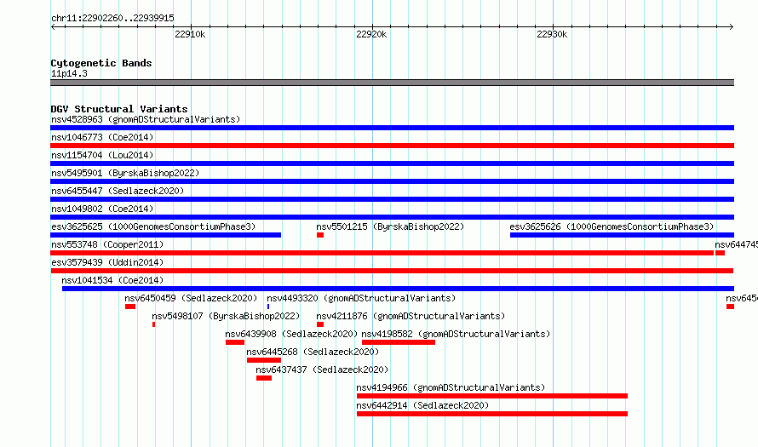Click the nsv6442914 (Sedlazeck2020) label
Screen dimensions: 758x447
[x=422, y=405]
